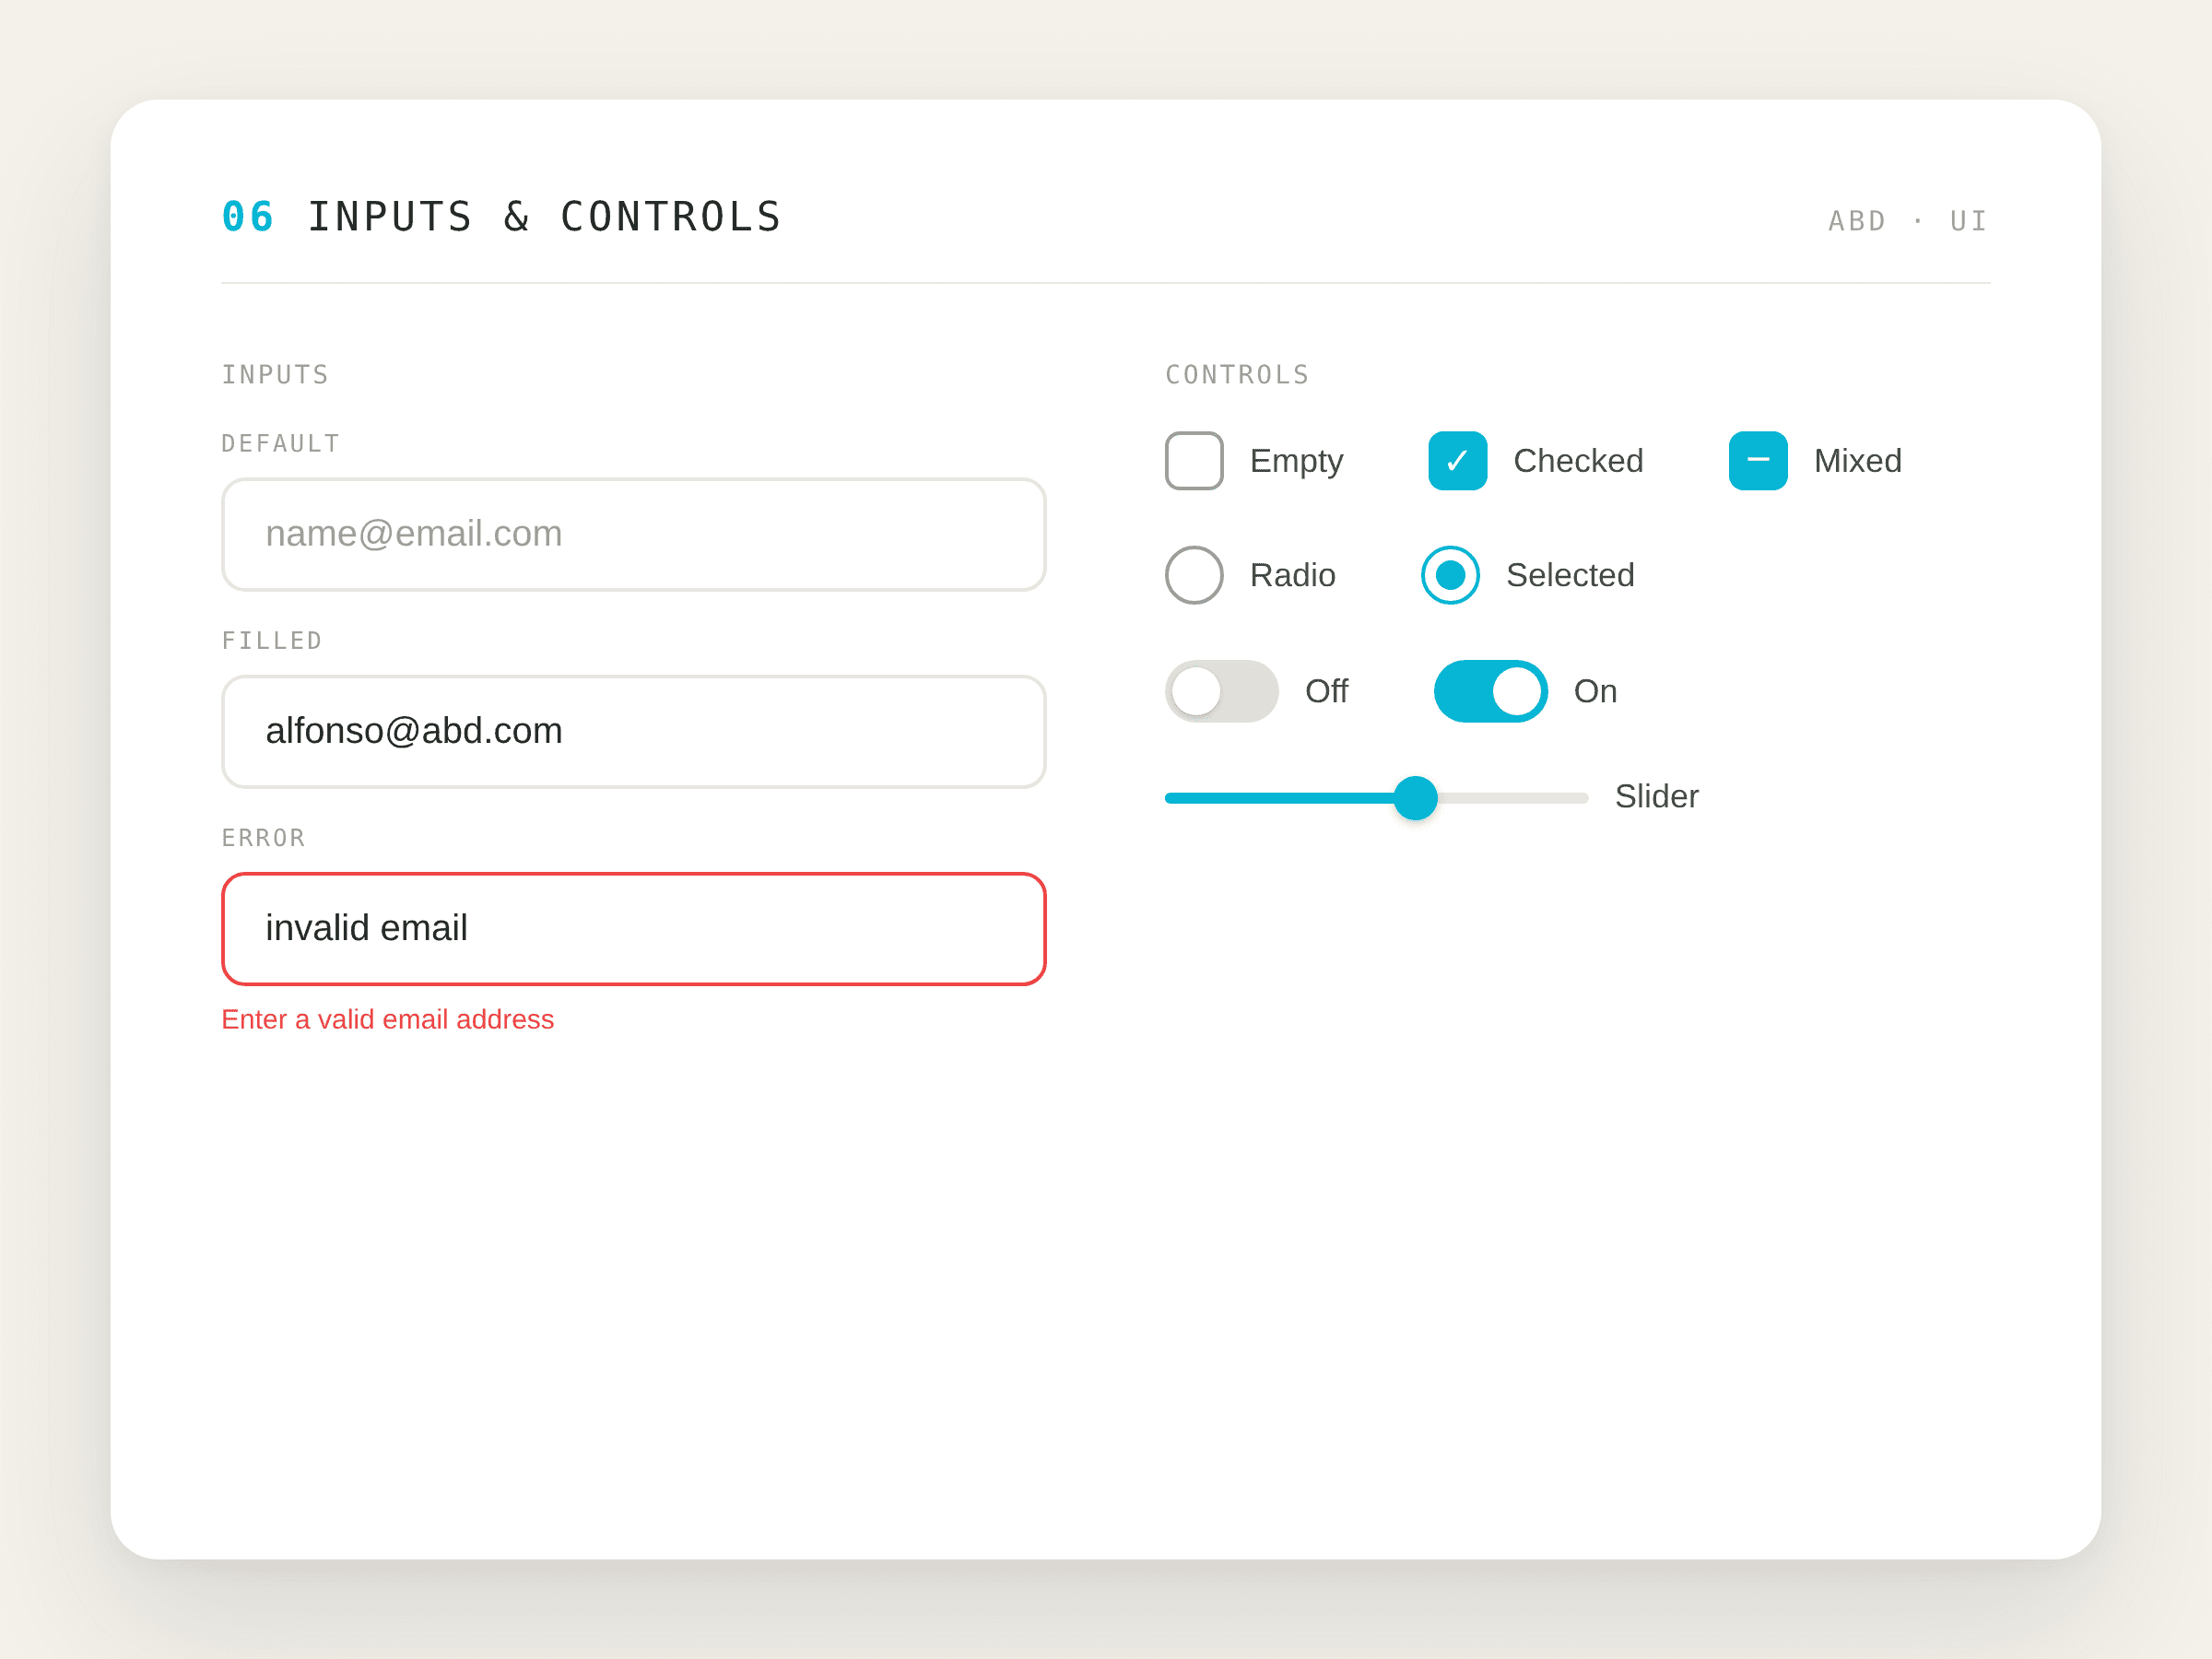Click the 'Selected' radio label
The width and height of the screenshot is (2212, 1659).
coord(1570,575)
